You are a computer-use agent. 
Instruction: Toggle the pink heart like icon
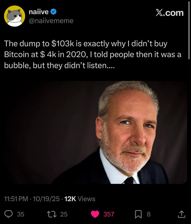click(95, 214)
